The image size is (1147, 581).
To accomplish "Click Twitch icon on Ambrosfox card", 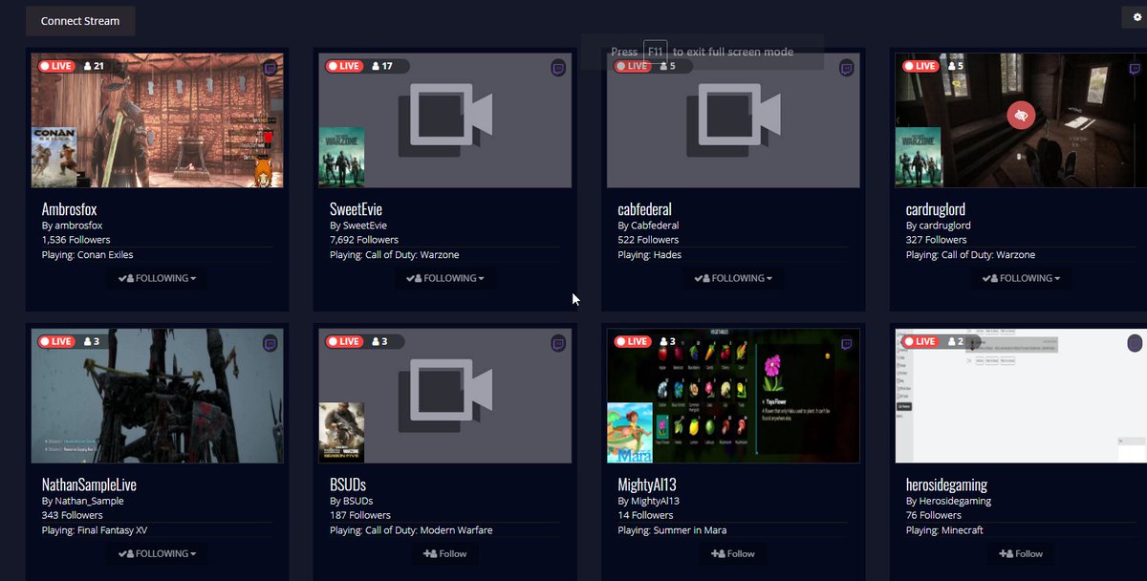I will [x=271, y=68].
